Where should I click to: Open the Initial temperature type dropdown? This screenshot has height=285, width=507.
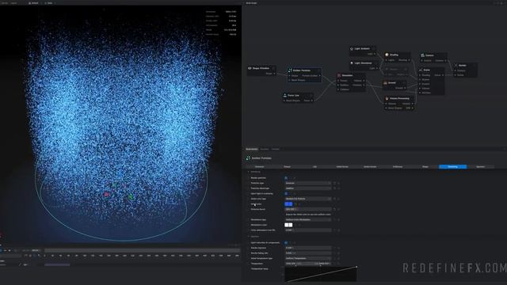308,259
